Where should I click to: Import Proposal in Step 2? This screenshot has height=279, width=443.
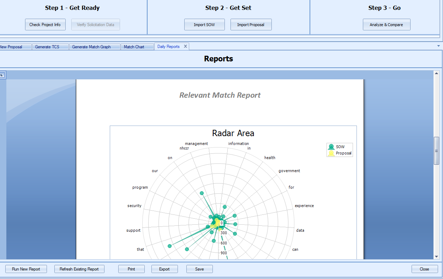click(x=251, y=24)
